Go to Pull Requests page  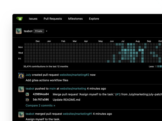pos(53,19)
